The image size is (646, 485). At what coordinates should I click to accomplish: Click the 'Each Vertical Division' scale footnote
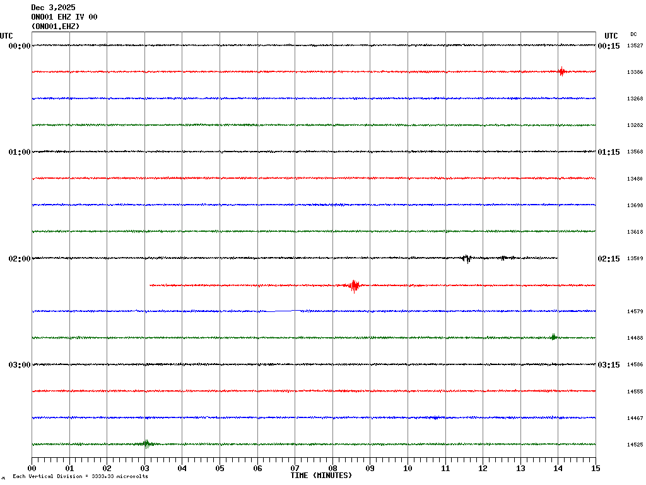80,477
